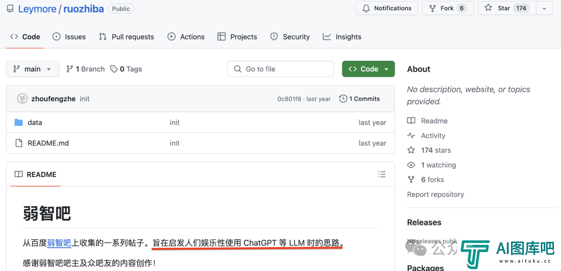View the 0 Tags link
561x271 pixels.
(x=126, y=69)
